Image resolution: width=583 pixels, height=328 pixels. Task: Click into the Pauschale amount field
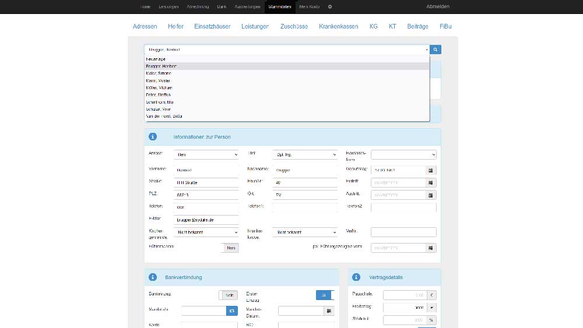(405, 295)
